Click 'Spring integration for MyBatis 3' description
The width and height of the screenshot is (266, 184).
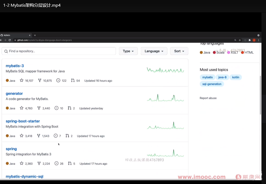29,154
